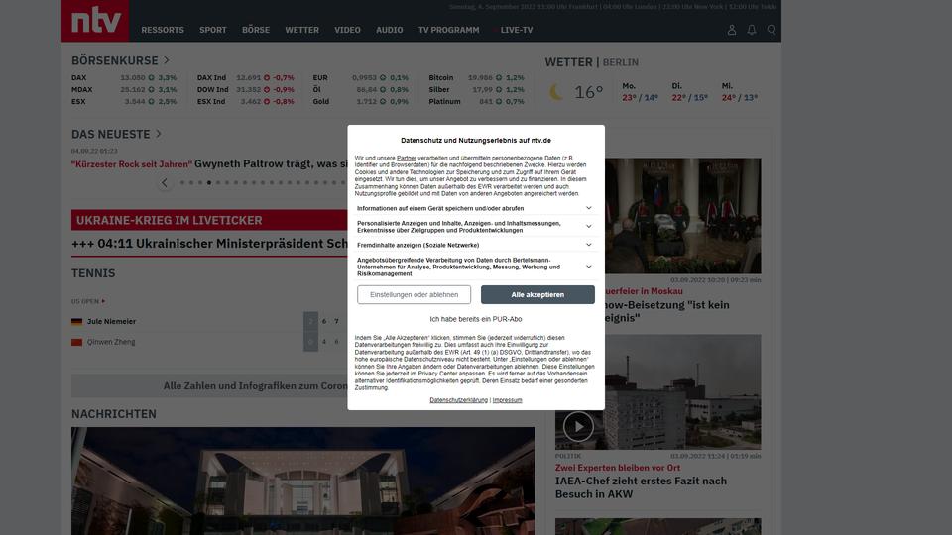Image resolution: width=952 pixels, height=535 pixels.
Task: Open the Sport menu
Action: click(213, 30)
